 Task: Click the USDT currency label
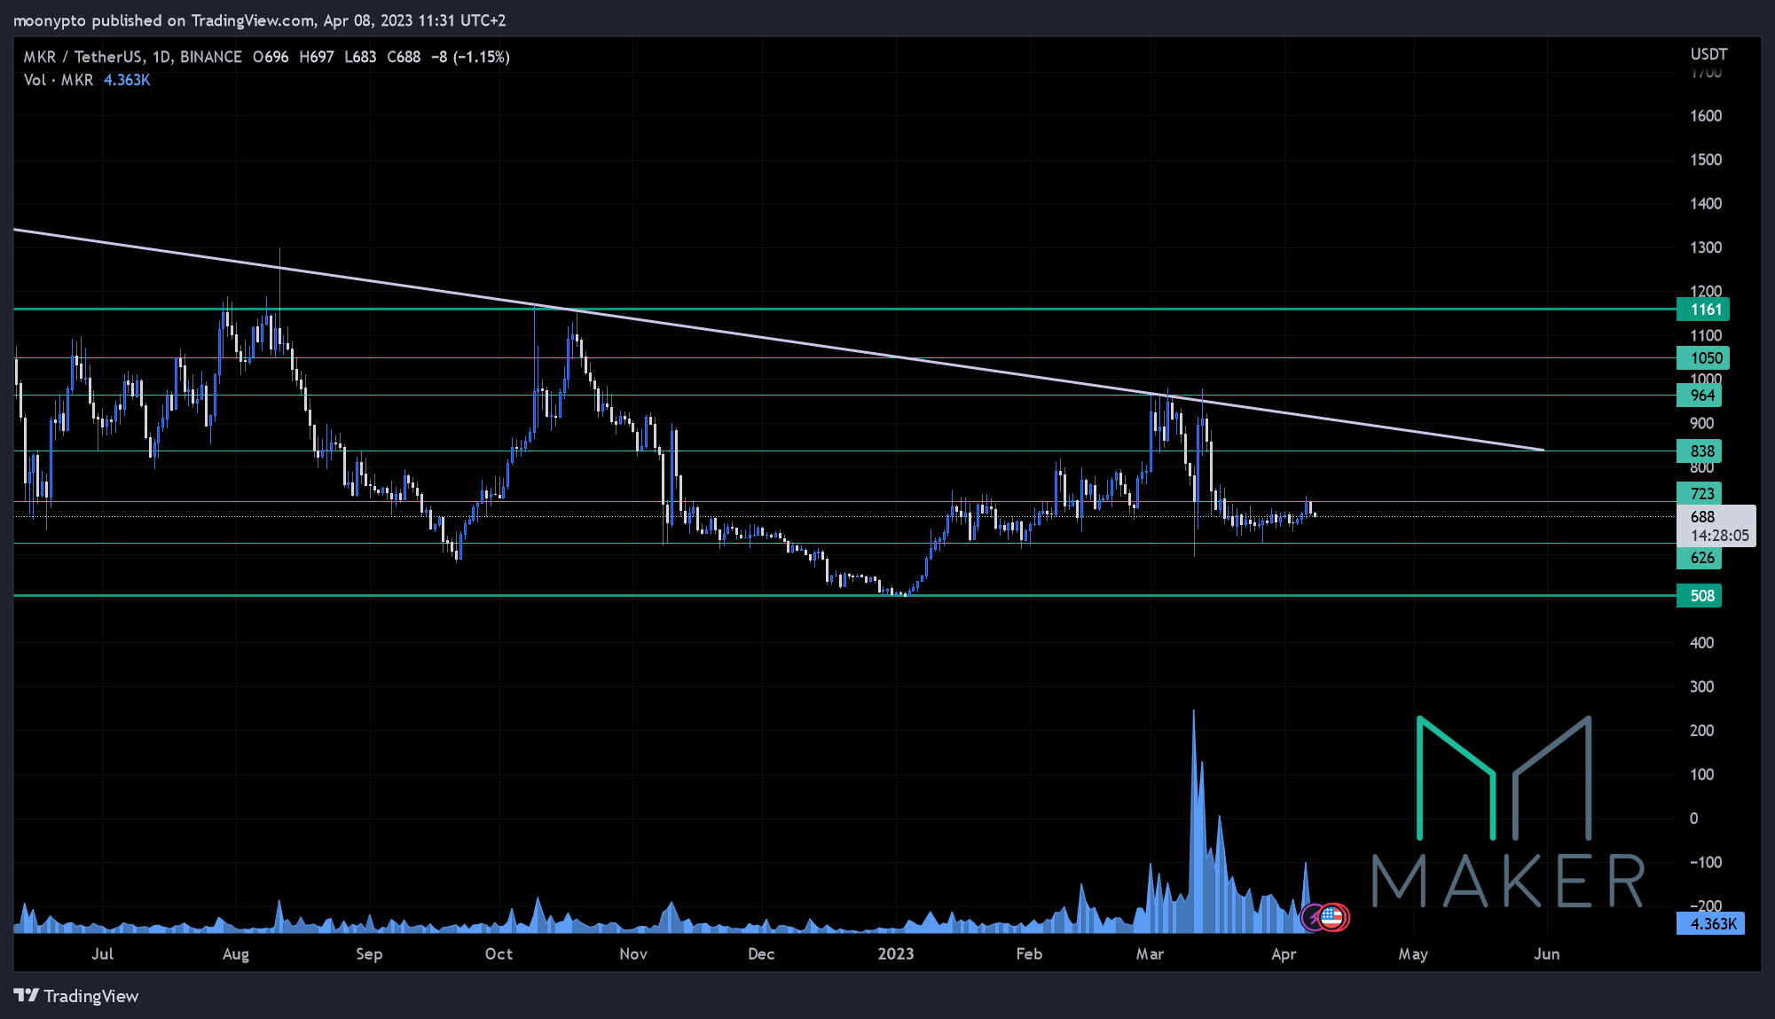click(1708, 54)
